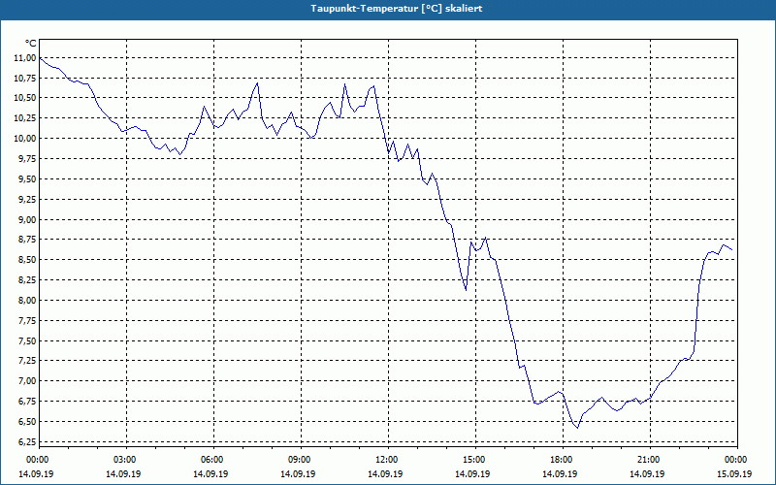Click the 15.09.19 date label
This screenshot has width=776, height=485.
734,474
